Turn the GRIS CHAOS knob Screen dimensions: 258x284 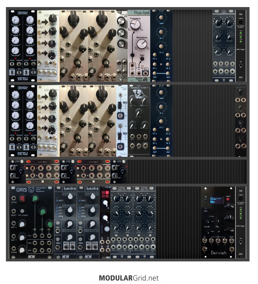click(x=22, y=249)
